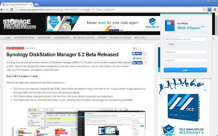Share the article on LinkedIn

pos(137,63)
